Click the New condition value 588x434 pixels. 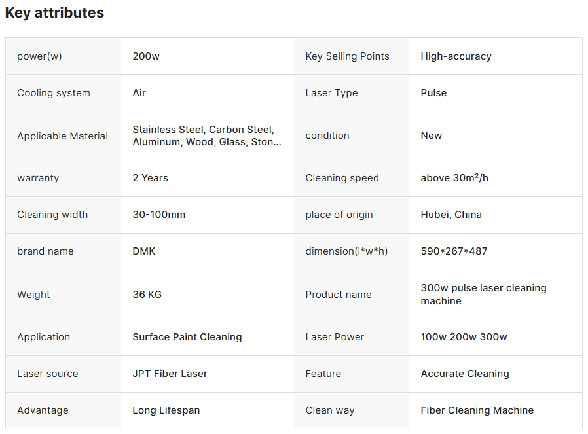(432, 136)
